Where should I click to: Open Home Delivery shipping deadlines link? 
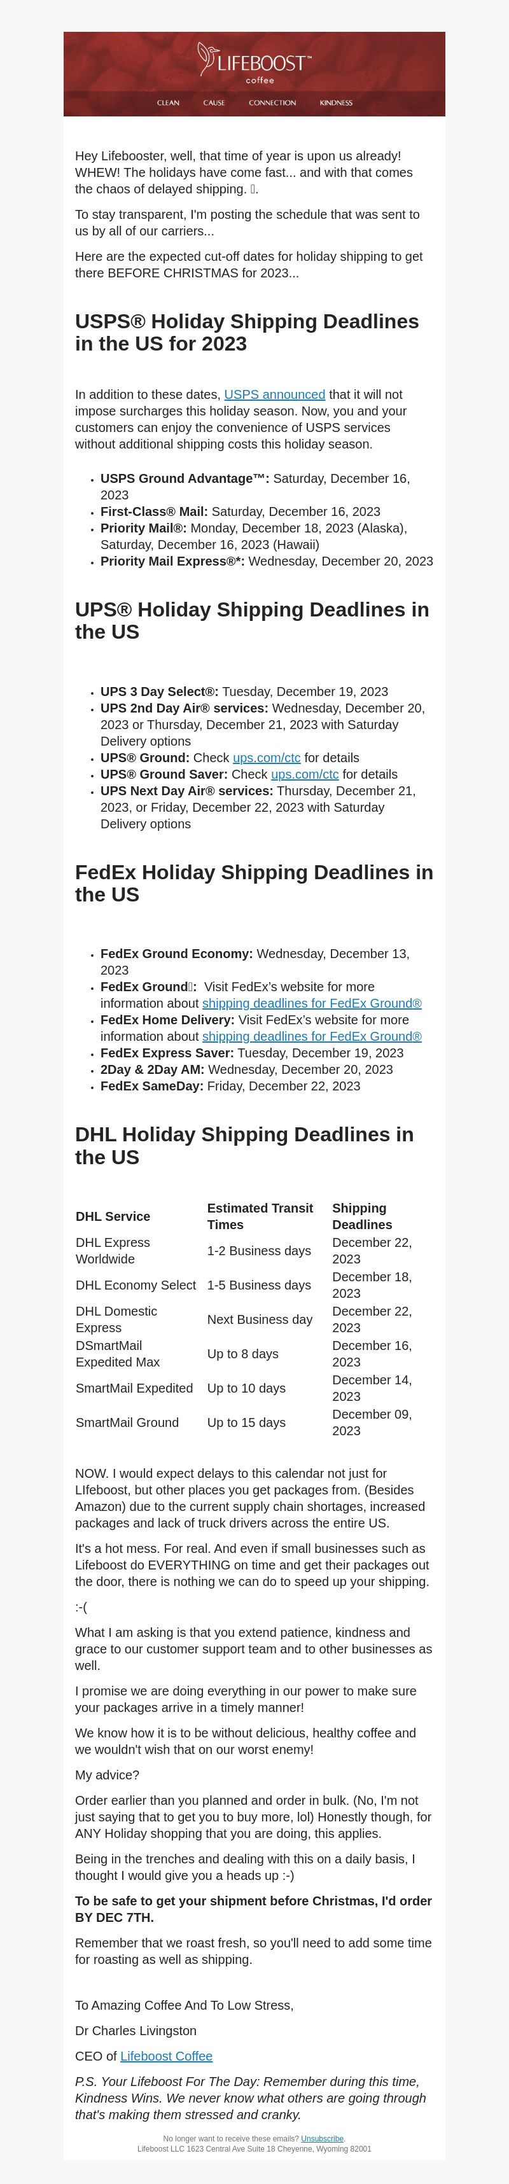coord(311,1036)
